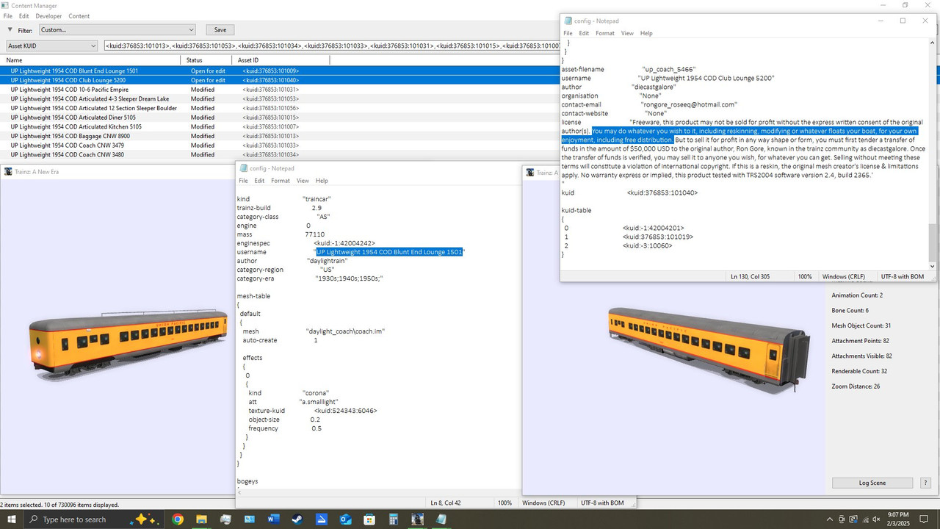Click kuid 376853:101040 line in Notepad
This screenshot has width=940, height=529.
coord(629,192)
